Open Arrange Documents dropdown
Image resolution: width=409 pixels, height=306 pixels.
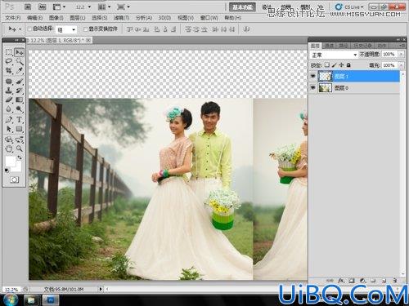click(x=104, y=7)
